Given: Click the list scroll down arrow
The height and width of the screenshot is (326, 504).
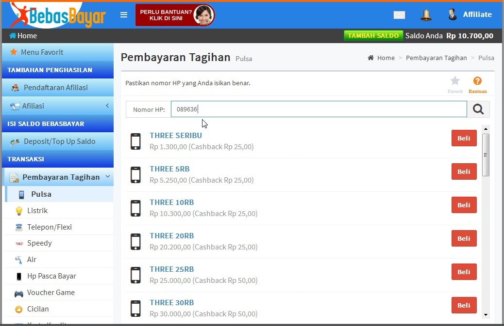Looking at the screenshot, I should 486,315.
